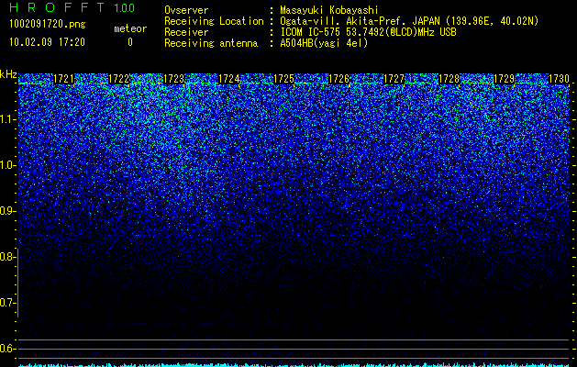Click the 1725 time marker

coord(284,79)
